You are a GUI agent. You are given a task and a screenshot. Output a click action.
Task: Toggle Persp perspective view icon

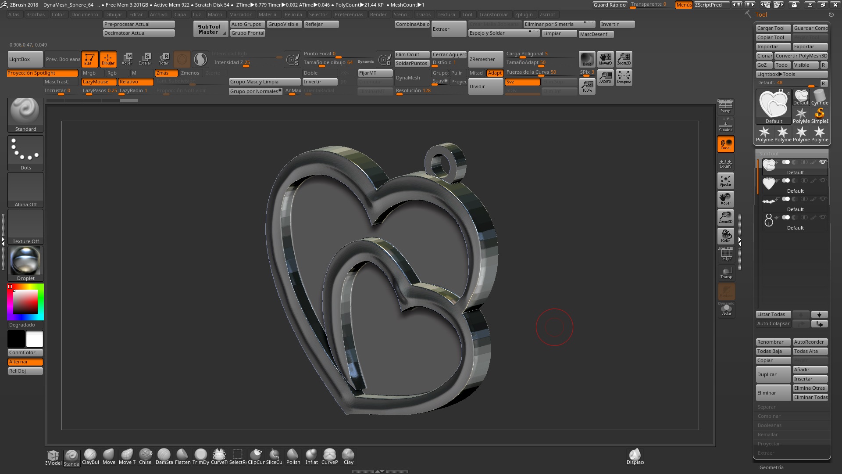(x=725, y=106)
